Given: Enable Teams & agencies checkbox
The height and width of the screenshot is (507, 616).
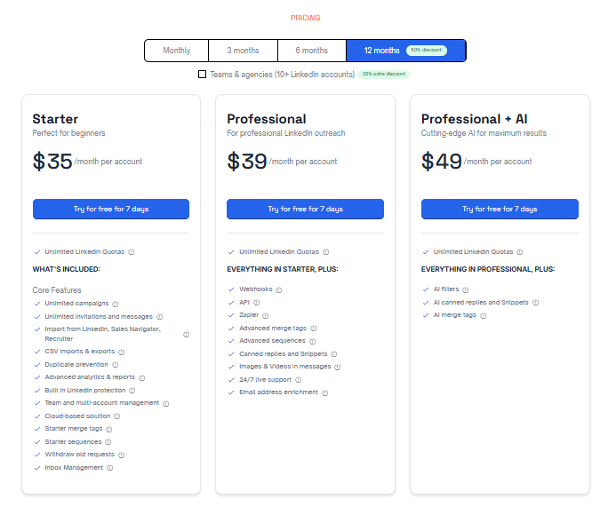Looking at the screenshot, I should tap(203, 75).
